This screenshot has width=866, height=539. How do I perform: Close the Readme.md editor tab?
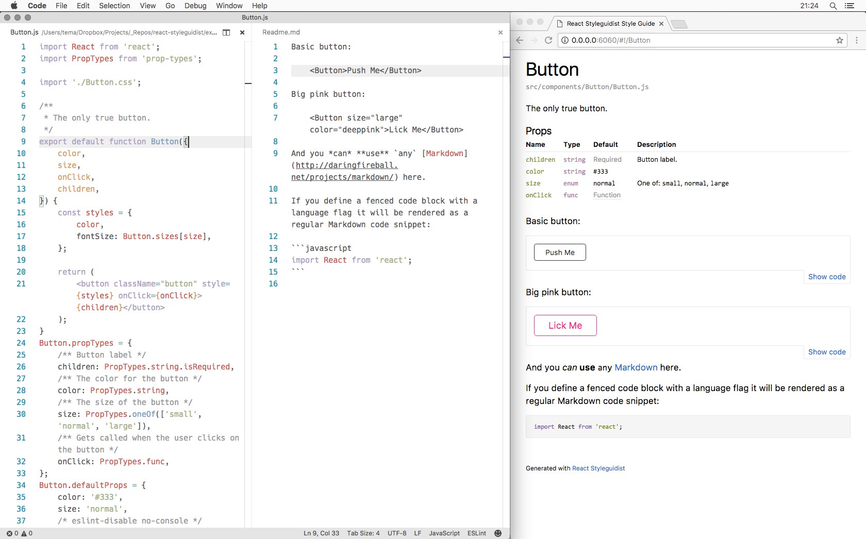[x=500, y=32]
